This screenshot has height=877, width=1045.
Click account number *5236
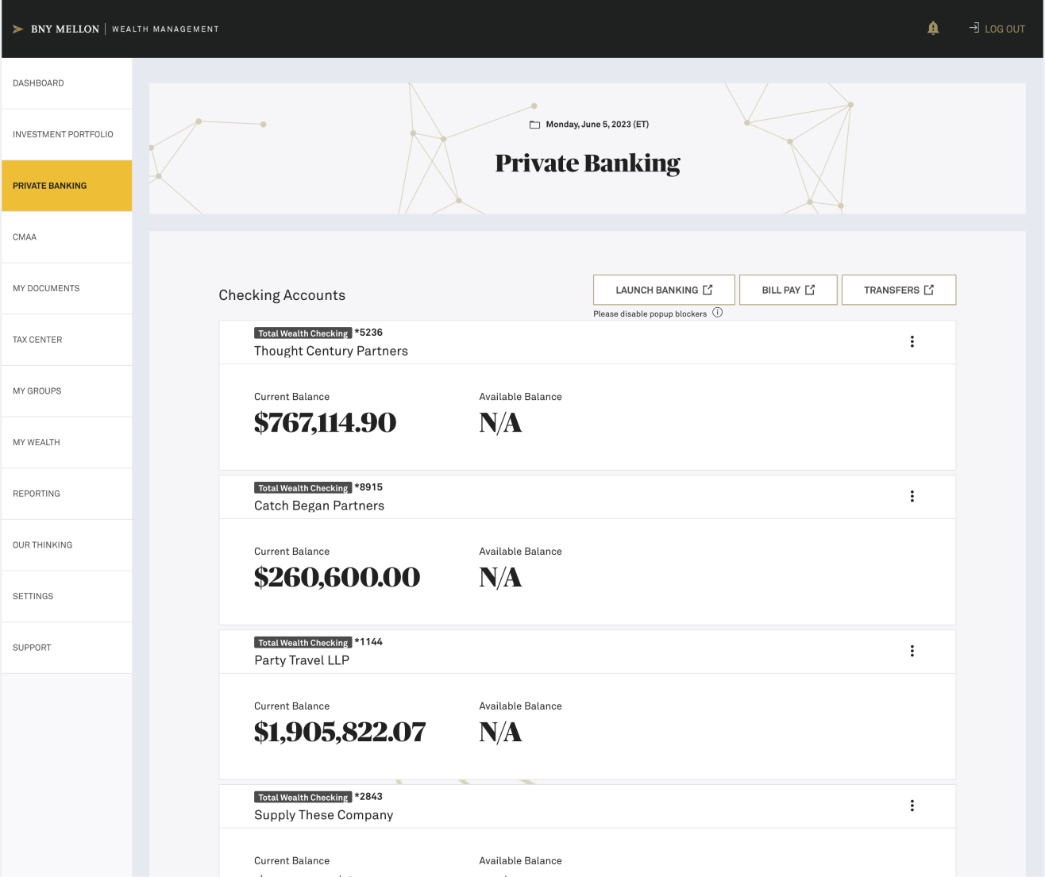coord(368,333)
